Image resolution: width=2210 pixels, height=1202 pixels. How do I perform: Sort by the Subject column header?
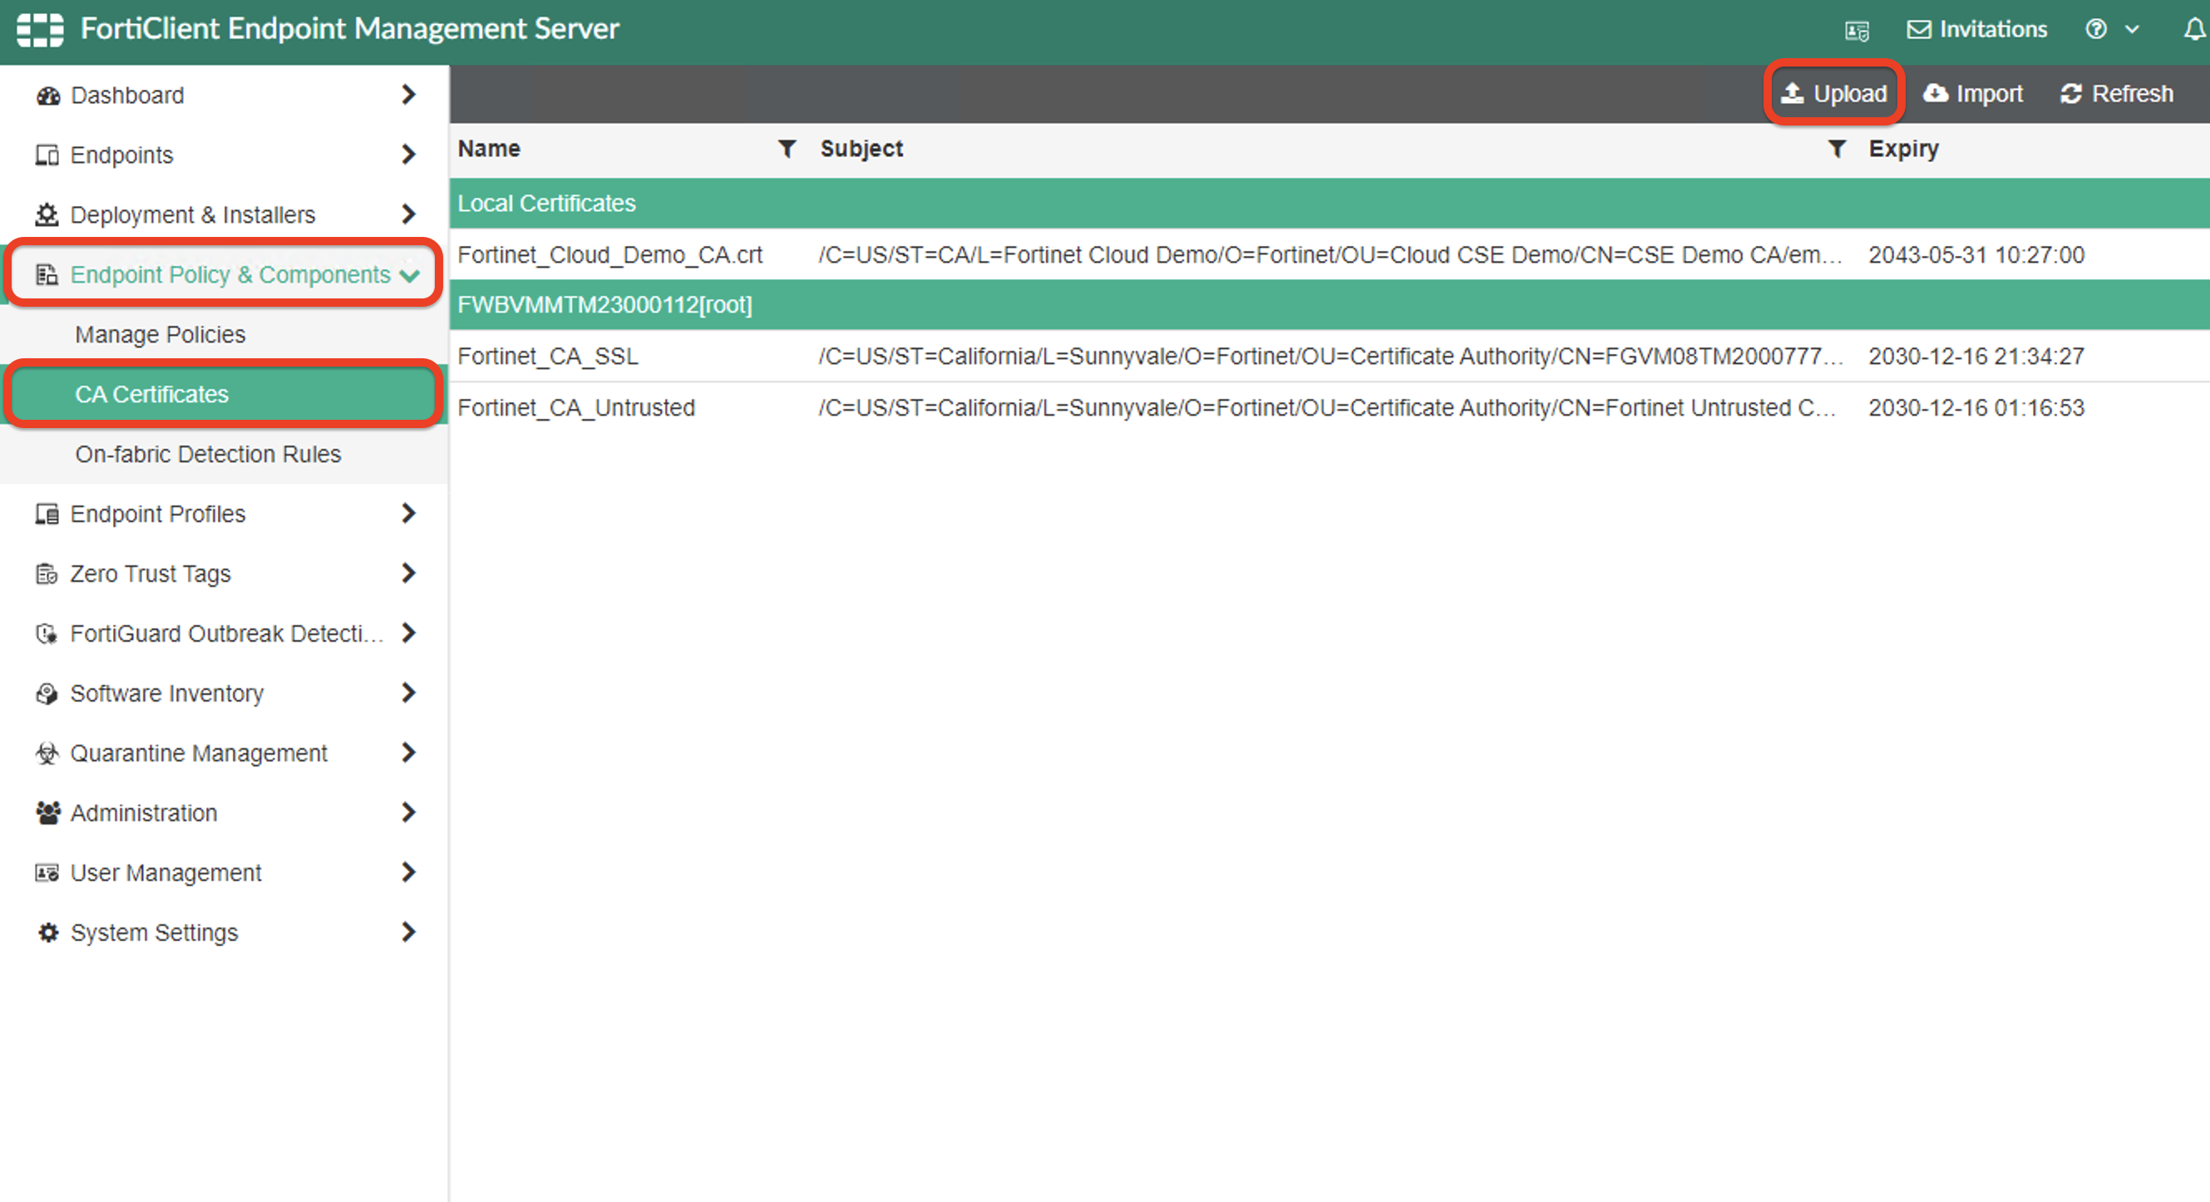(861, 150)
